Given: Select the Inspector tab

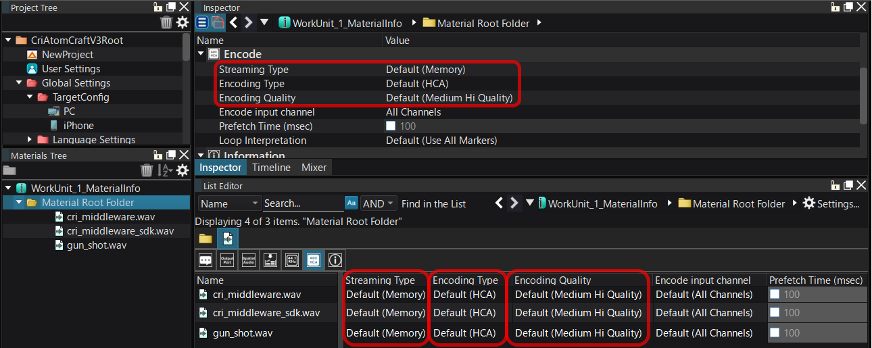Looking at the screenshot, I should click(x=220, y=167).
